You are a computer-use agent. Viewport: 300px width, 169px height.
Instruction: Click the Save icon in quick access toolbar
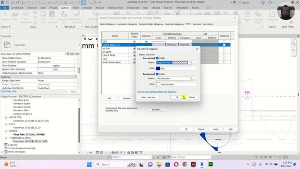[x=17, y=2]
